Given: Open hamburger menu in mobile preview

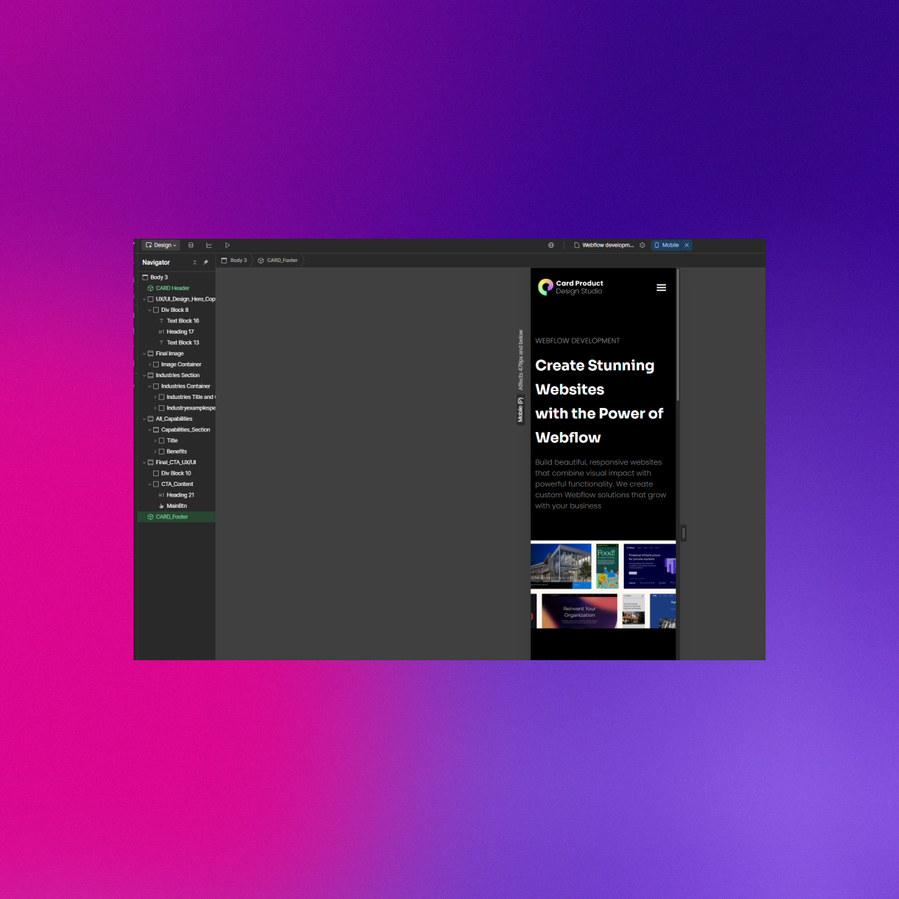Looking at the screenshot, I should [x=661, y=287].
